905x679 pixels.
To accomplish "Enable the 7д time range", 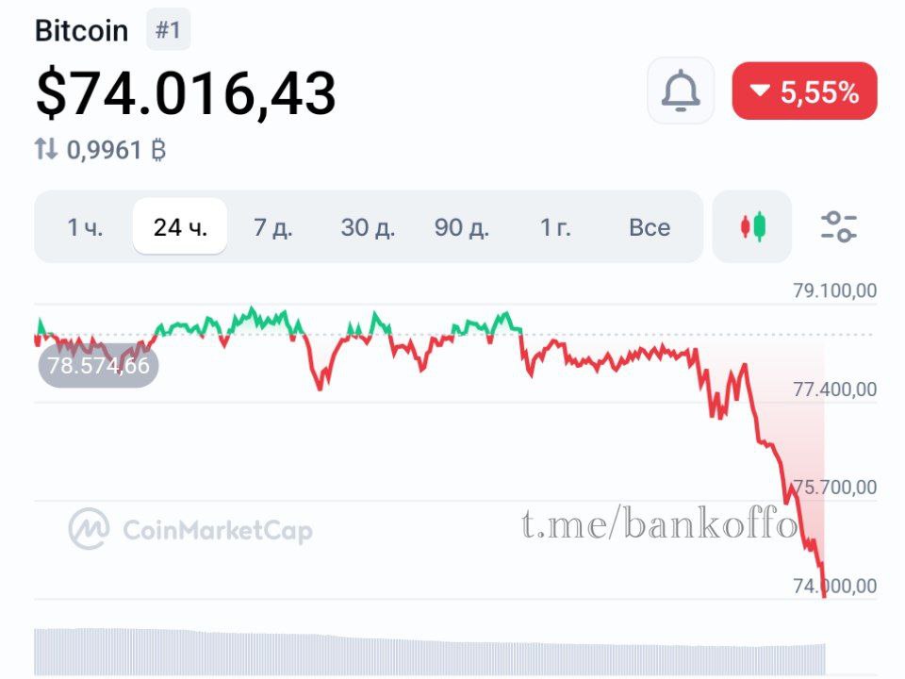I will tap(273, 227).
